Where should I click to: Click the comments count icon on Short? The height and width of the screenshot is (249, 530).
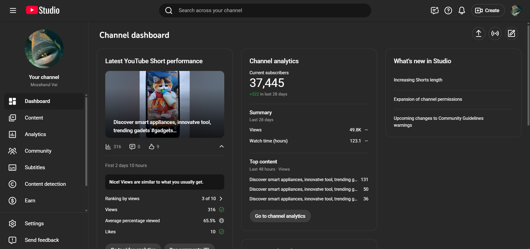click(132, 147)
